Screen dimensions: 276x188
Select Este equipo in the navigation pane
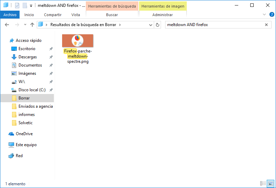pyautogui.click(x=26, y=145)
